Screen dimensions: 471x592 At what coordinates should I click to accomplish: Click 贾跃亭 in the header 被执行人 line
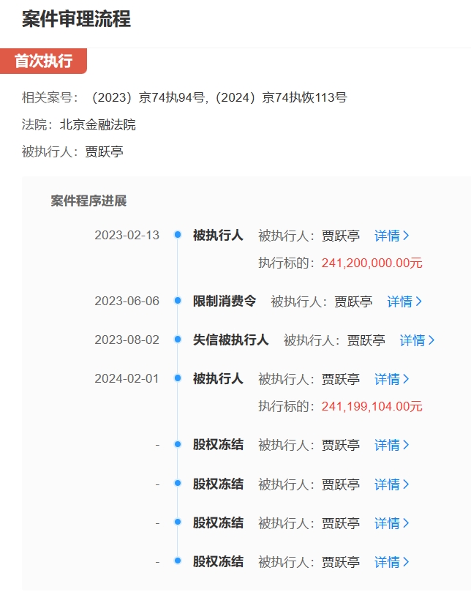(x=104, y=151)
